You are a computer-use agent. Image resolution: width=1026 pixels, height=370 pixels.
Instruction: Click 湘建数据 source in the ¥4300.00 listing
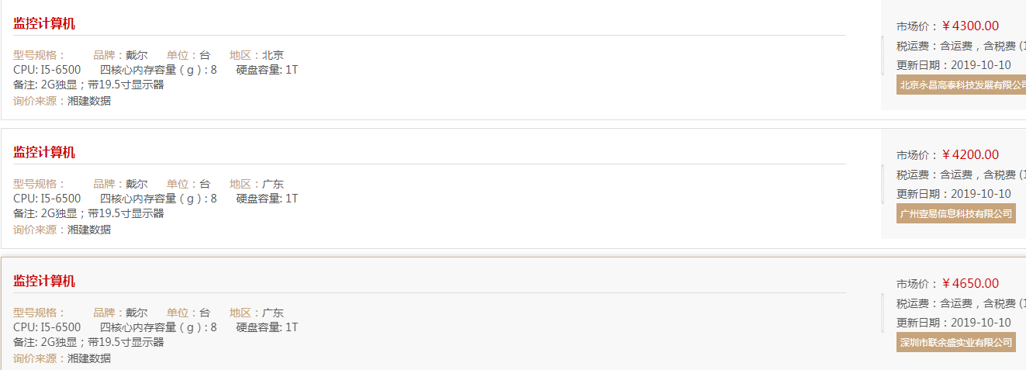click(89, 101)
